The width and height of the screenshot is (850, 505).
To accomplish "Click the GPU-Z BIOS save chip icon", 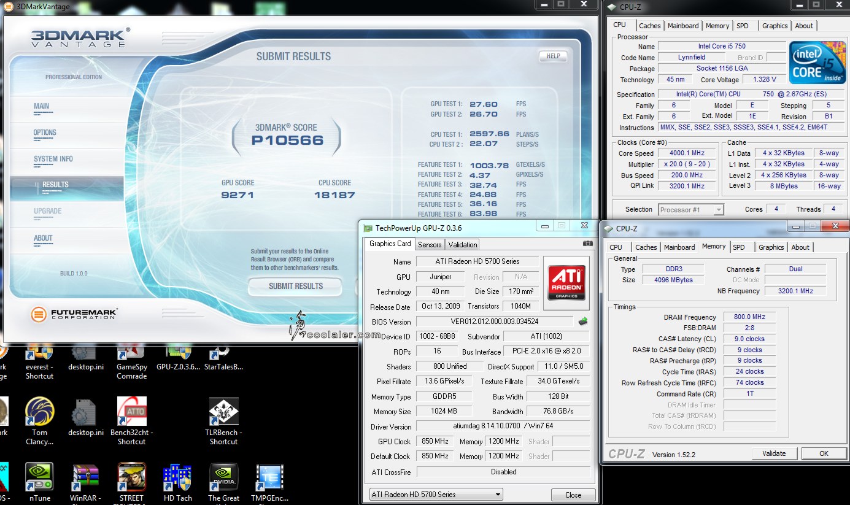I will point(583,321).
